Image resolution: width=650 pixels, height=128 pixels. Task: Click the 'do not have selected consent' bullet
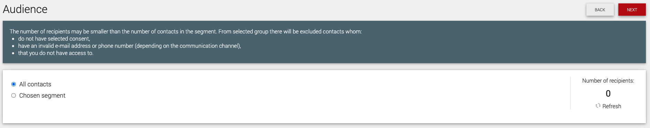[x=54, y=39]
